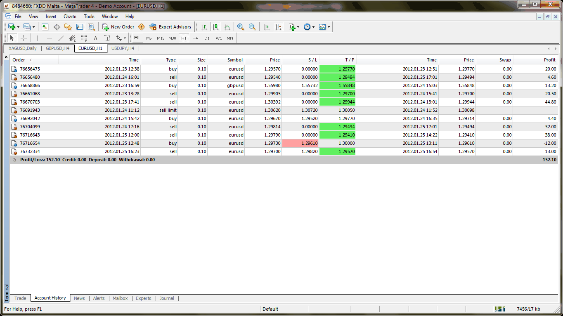Select the Text tool A icon
This screenshot has height=316, width=563.
[x=95, y=38]
